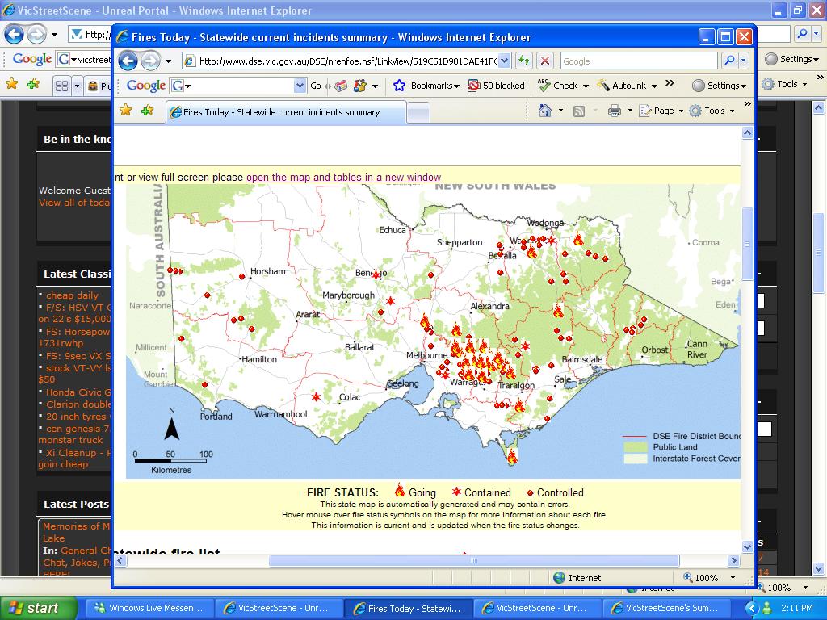Show hidden command bar items chevron
The image size is (827, 620).
[x=747, y=104]
